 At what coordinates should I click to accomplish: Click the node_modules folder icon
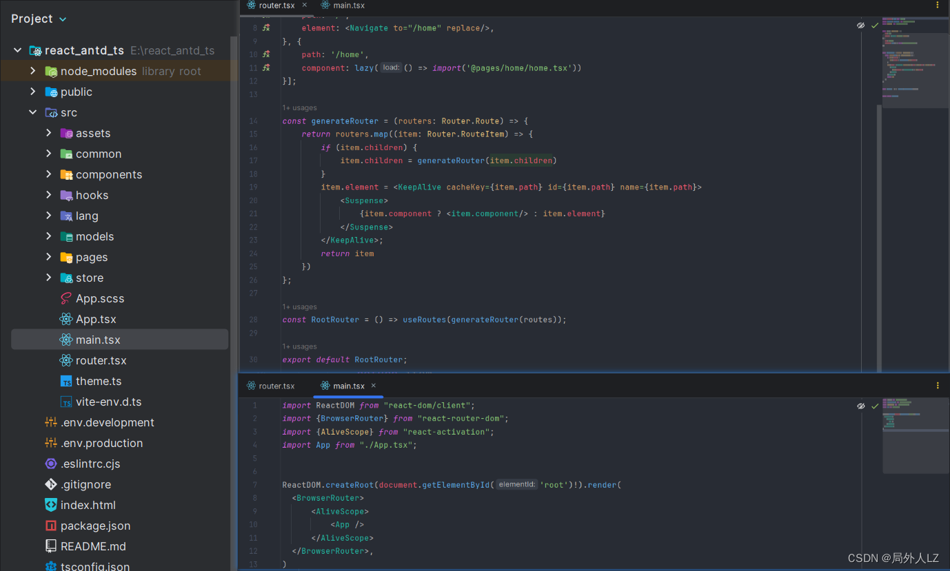point(51,71)
